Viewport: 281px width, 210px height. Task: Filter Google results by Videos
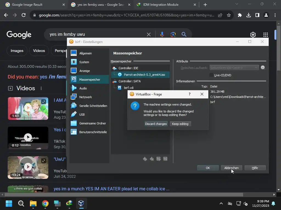coord(39,51)
